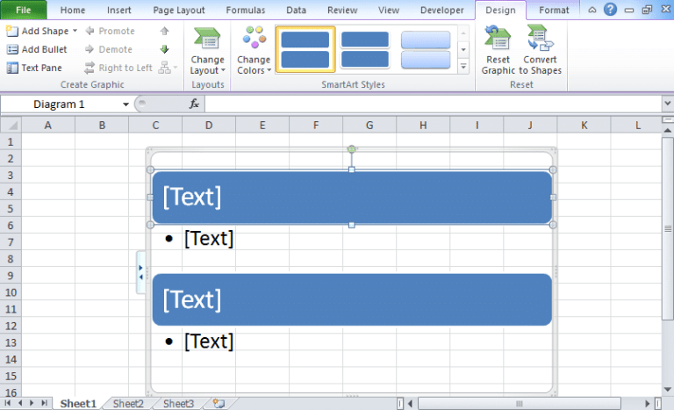Click the second blue [Text] shape
The height and width of the screenshot is (410, 674).
[352, 300]
